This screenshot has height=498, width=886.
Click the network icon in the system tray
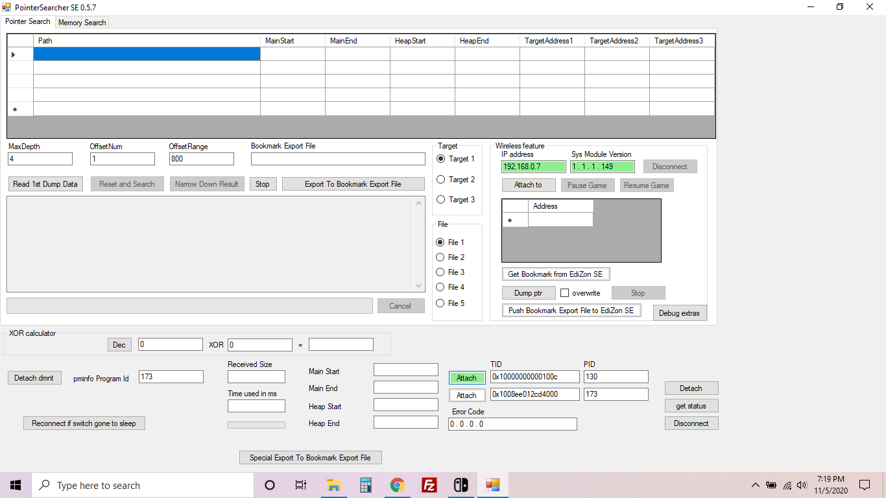pyautogui.click(x=787, y=485)
